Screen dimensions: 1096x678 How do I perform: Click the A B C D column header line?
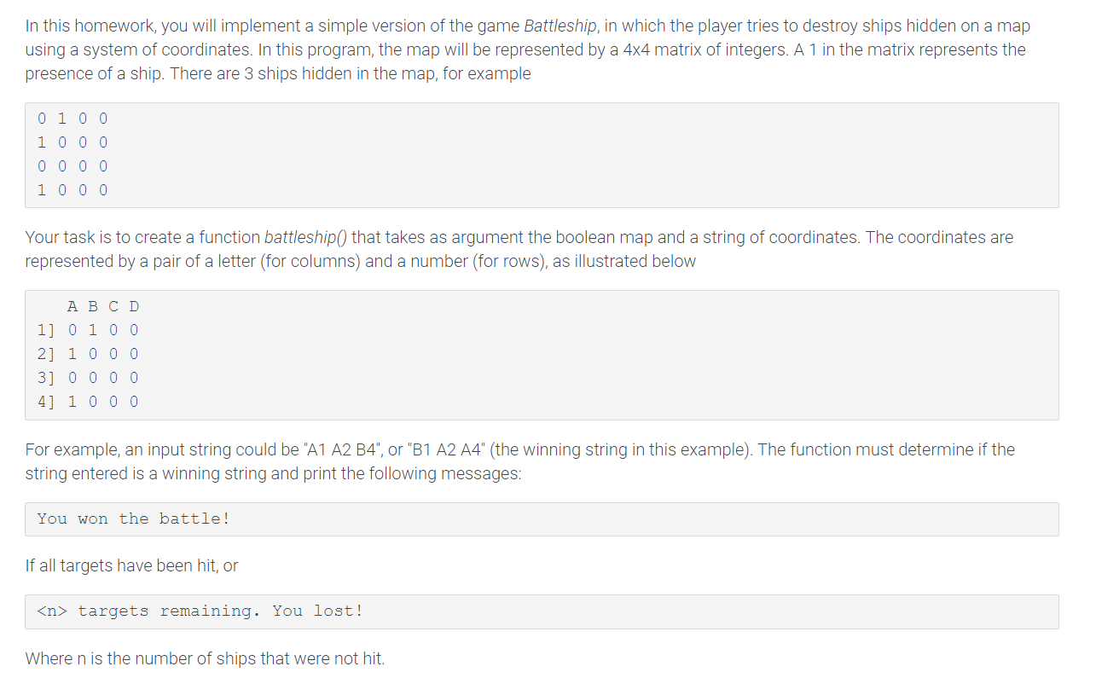pos(103,306)
